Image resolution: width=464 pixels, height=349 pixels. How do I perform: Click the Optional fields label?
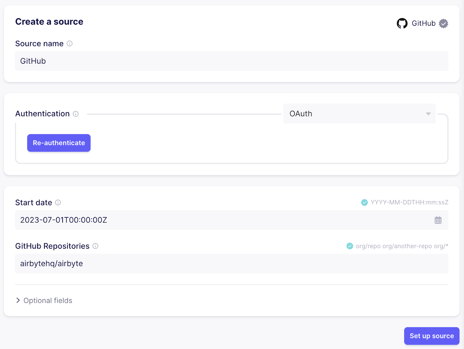pos(48,300)
